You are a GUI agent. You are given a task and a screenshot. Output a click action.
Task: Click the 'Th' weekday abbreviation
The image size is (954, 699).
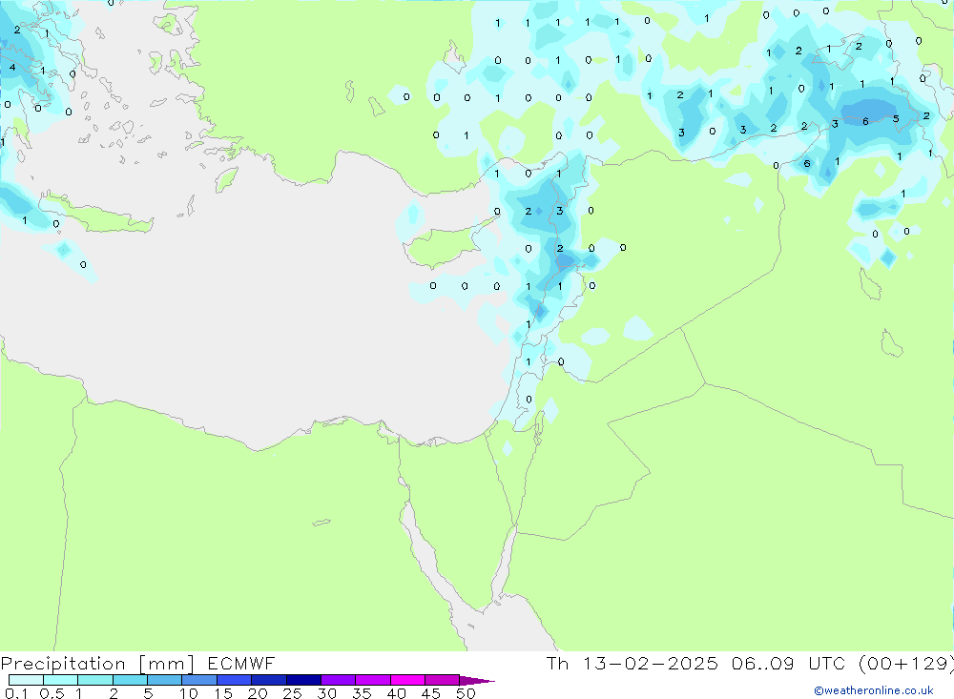pyautogui.click(x=557, y=664)
